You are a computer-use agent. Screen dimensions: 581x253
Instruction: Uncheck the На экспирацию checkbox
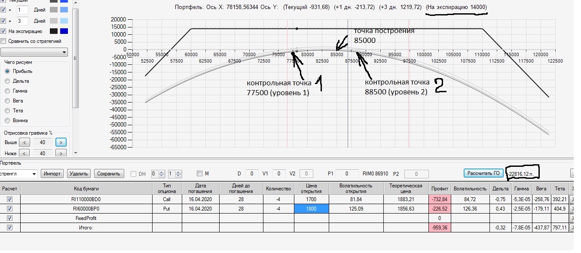tap(3, 31)
